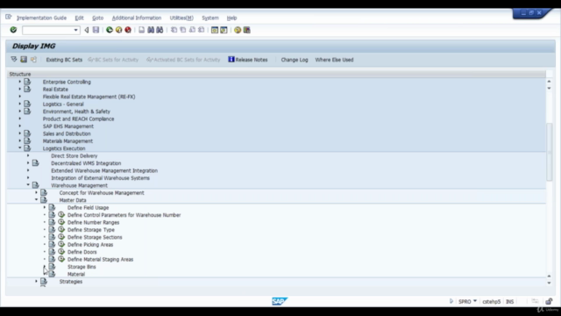This screenshot has height=316, width=561.
Task: Expand the Enterprise Controlling node
Action: [20, 82]
